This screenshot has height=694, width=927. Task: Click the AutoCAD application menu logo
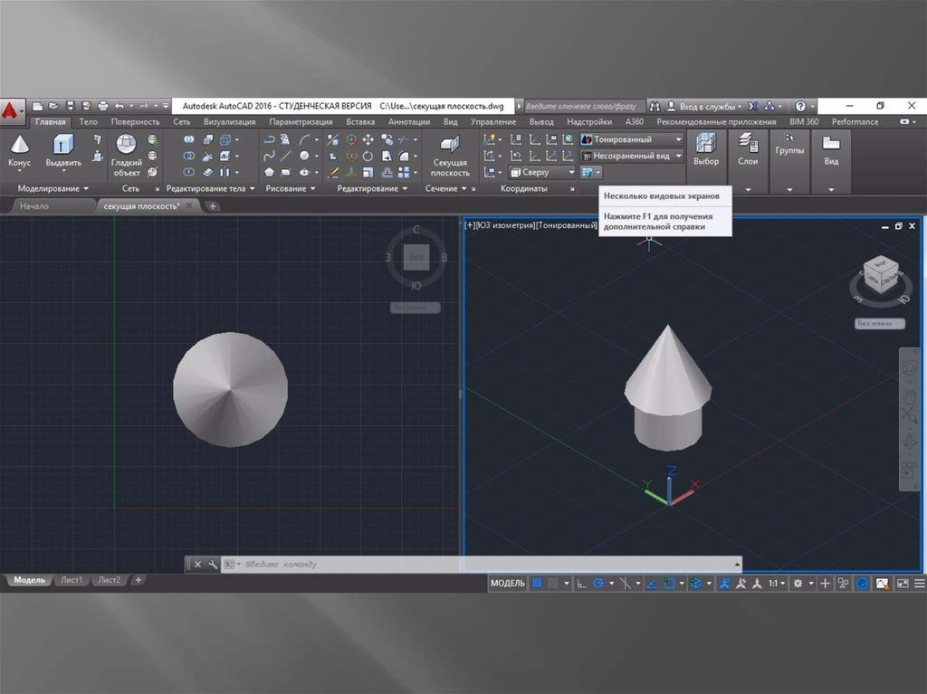pos(12,111)
